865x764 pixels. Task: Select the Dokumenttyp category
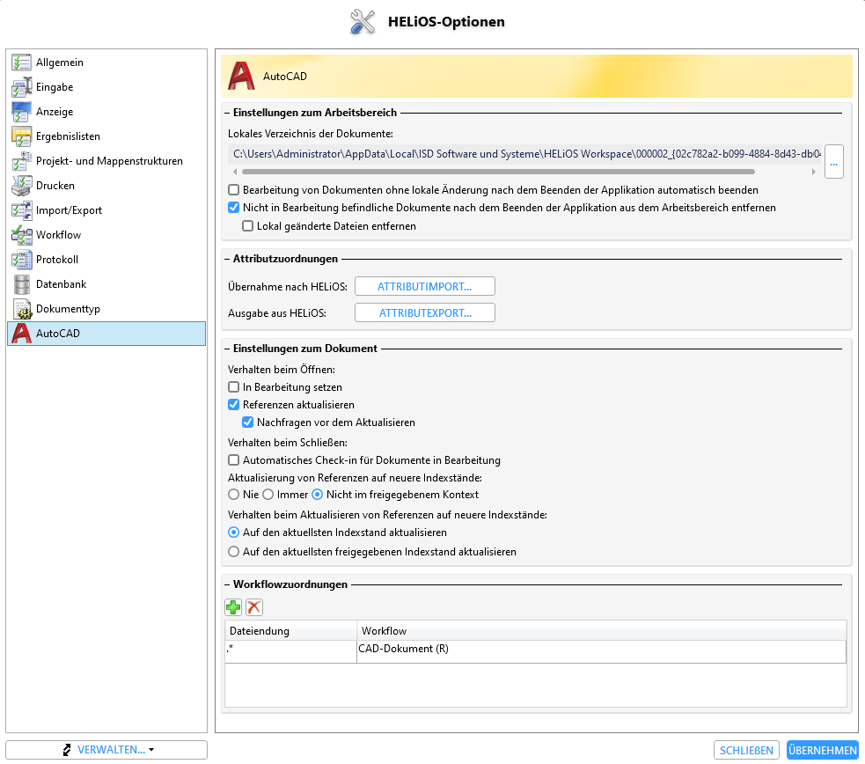coord(106,309)
